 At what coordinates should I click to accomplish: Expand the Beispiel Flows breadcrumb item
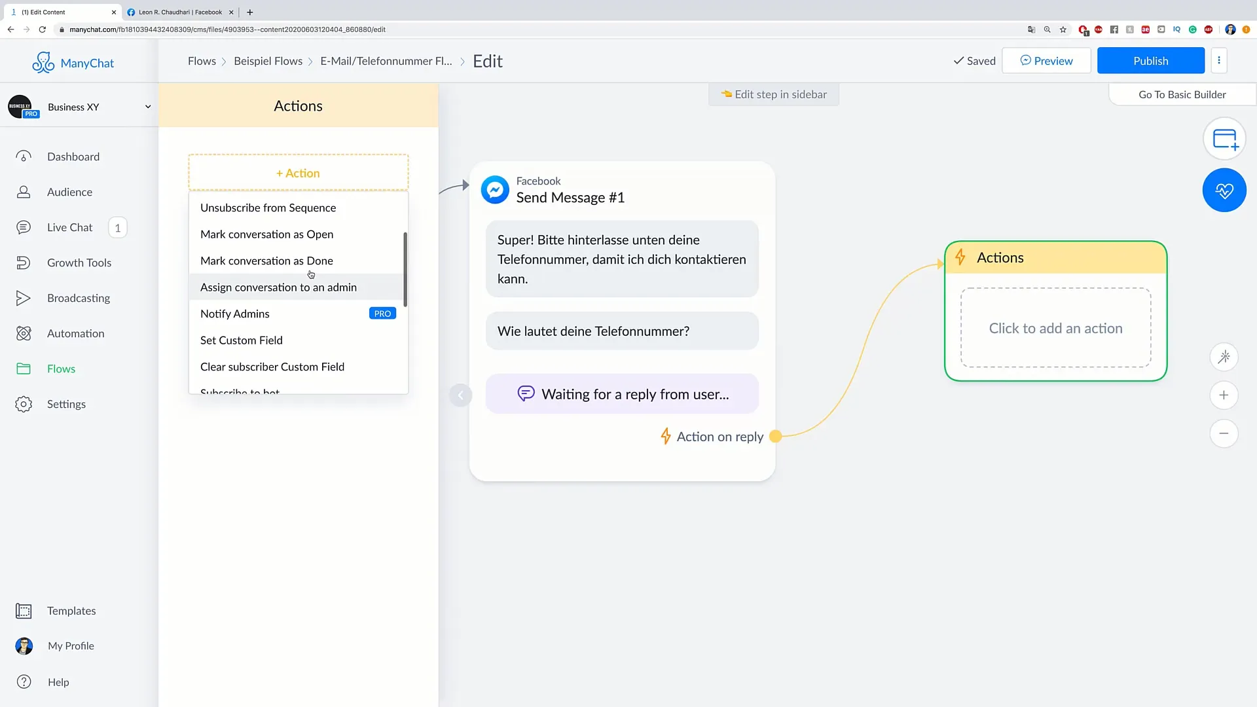point(268,60)
